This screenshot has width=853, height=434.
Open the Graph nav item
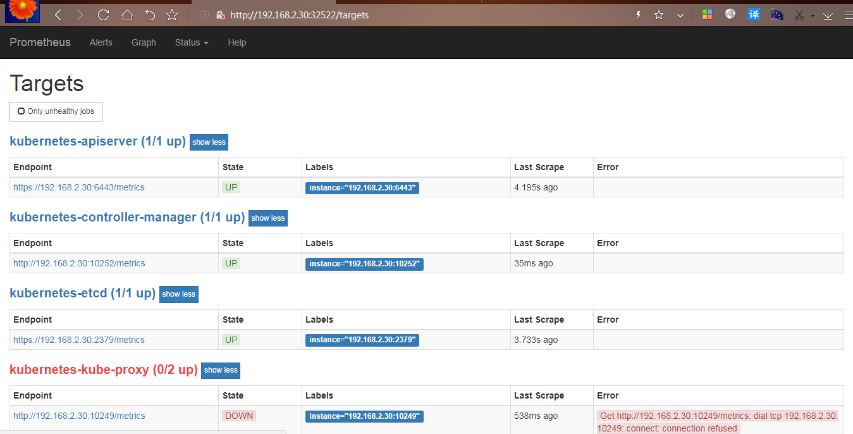click(144, 42)
